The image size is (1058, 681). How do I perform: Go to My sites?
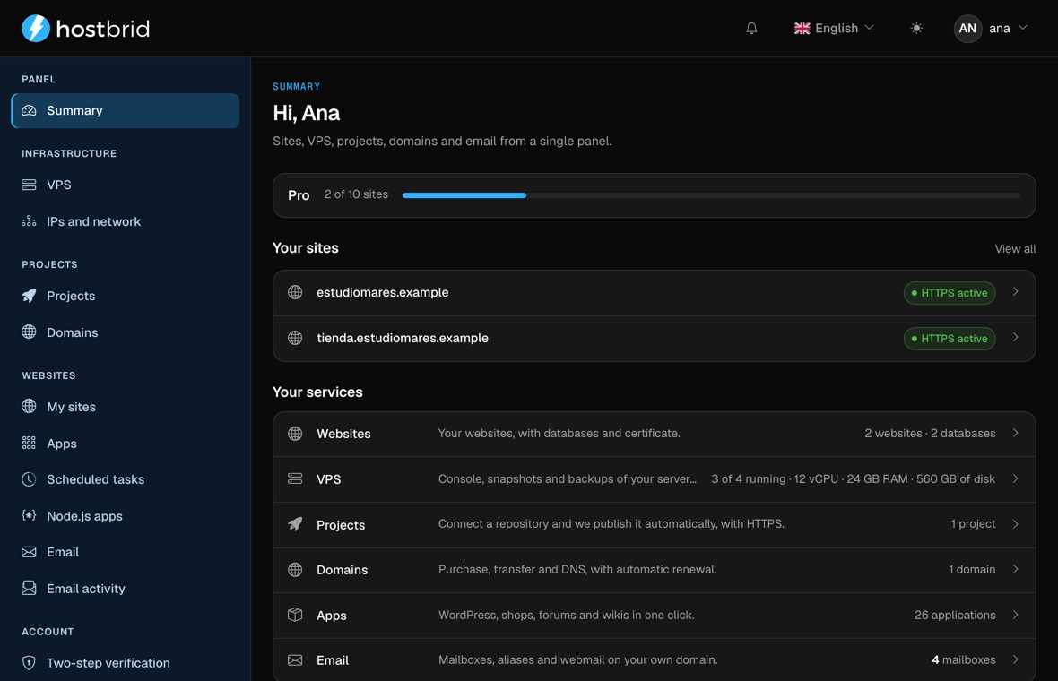(x=126, y=407)
